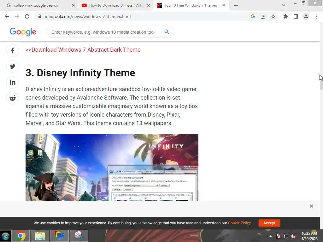The height and width of the screenshot is (242, 323).
Task: Share article on Reddit
Action: 13,98
